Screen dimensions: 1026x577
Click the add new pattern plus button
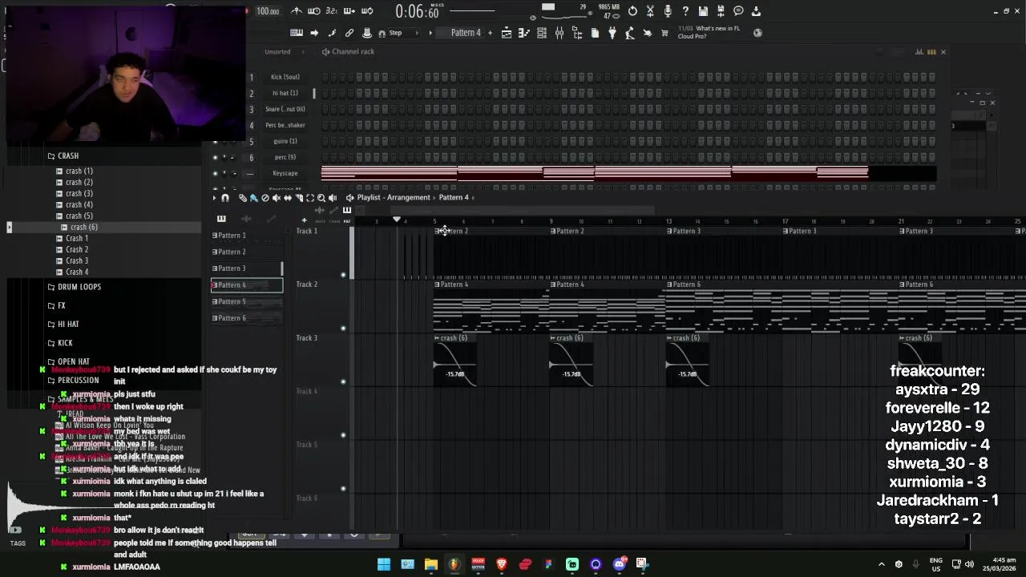coord(490,33)
